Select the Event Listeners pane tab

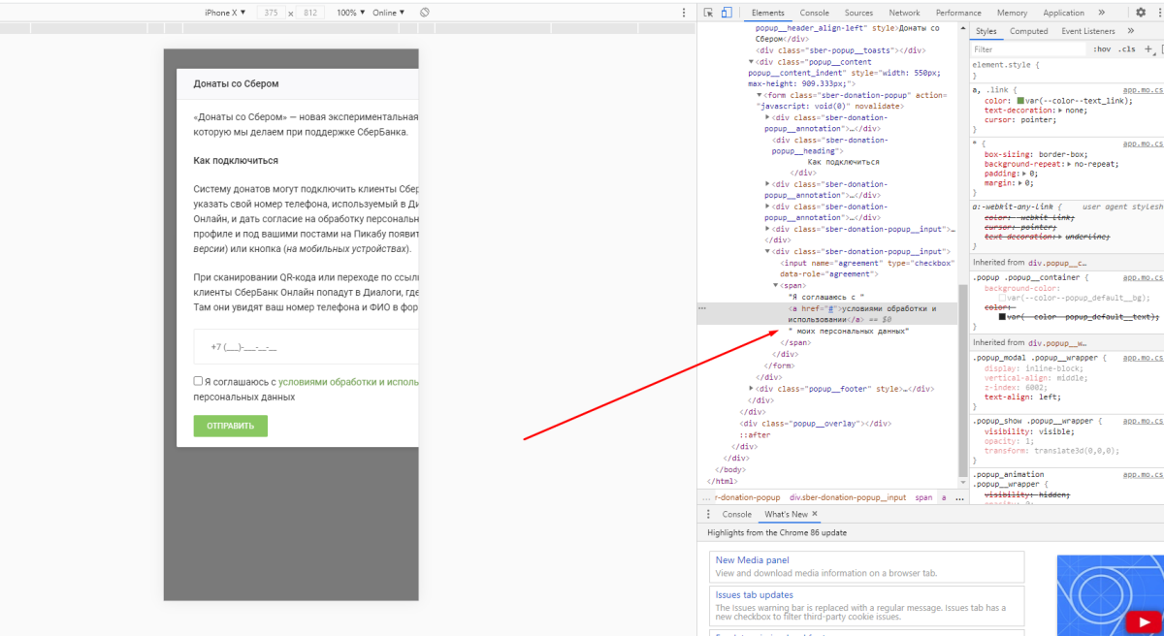pyautogui.click(x=1087, y=31)
